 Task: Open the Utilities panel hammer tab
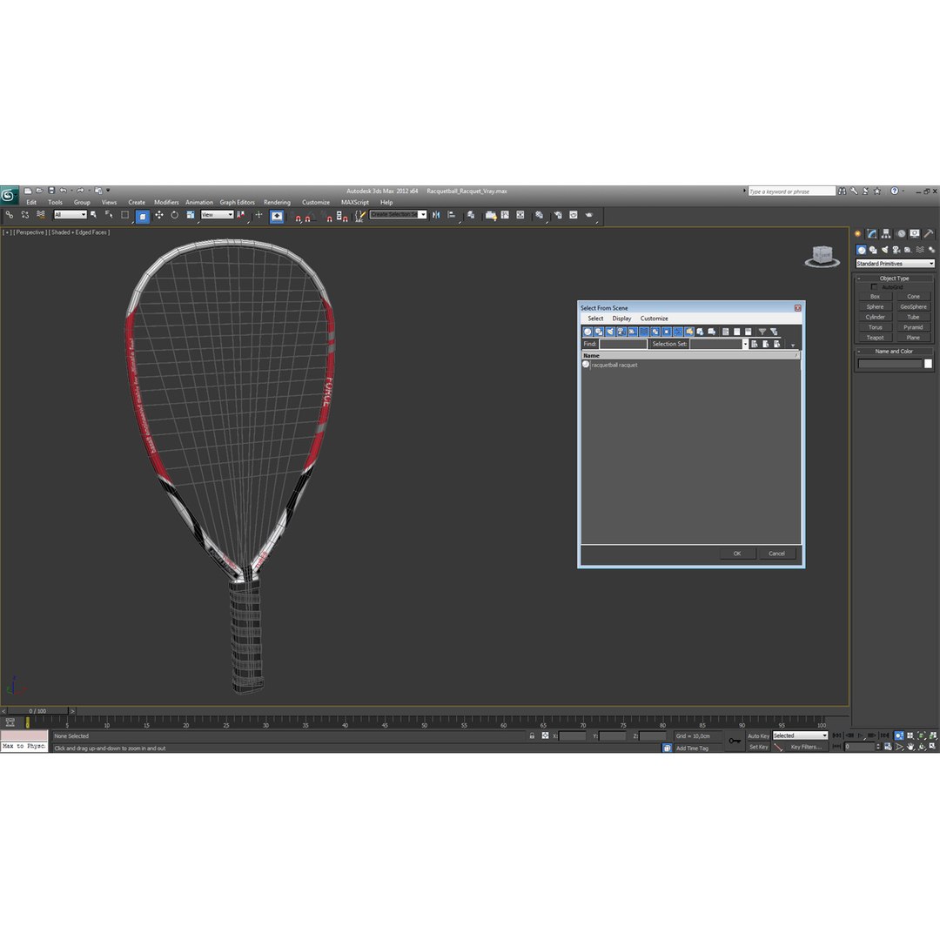pyautogui.click(x=928, y=234)
